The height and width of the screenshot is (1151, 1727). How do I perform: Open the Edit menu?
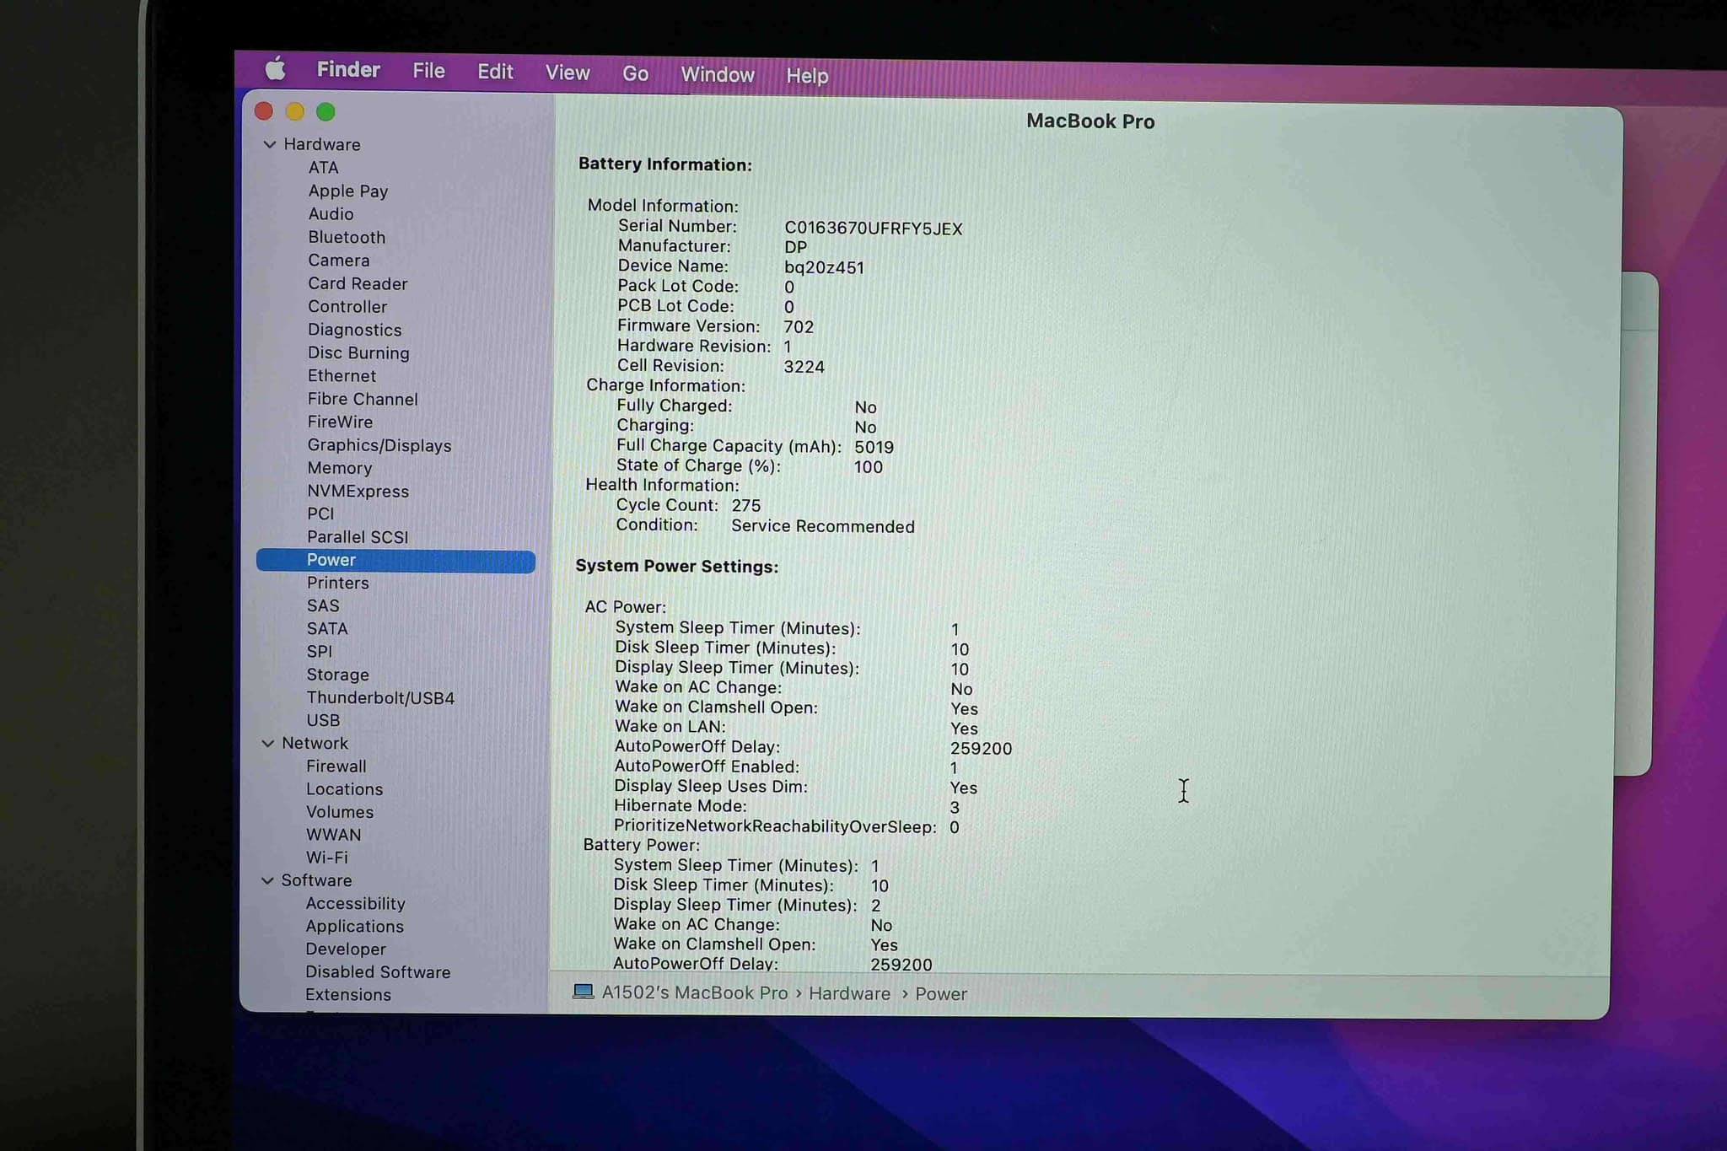495,72
